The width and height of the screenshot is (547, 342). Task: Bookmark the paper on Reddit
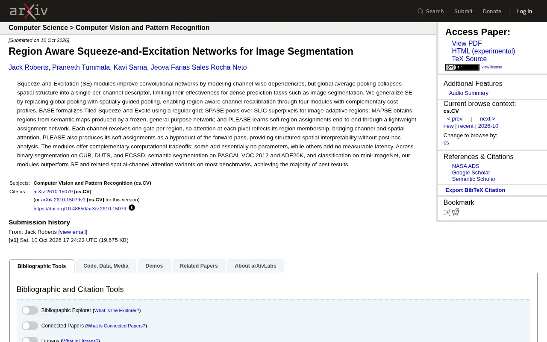tap(456, 212)
